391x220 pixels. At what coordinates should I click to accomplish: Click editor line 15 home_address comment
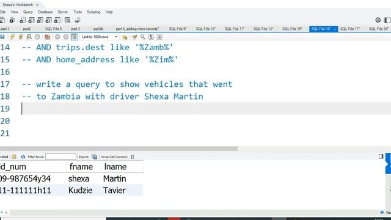100,60
